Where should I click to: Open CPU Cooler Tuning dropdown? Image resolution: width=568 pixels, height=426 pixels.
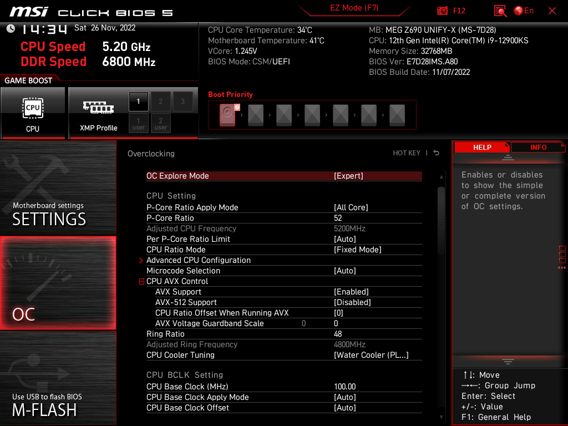(x=284, y=355)
